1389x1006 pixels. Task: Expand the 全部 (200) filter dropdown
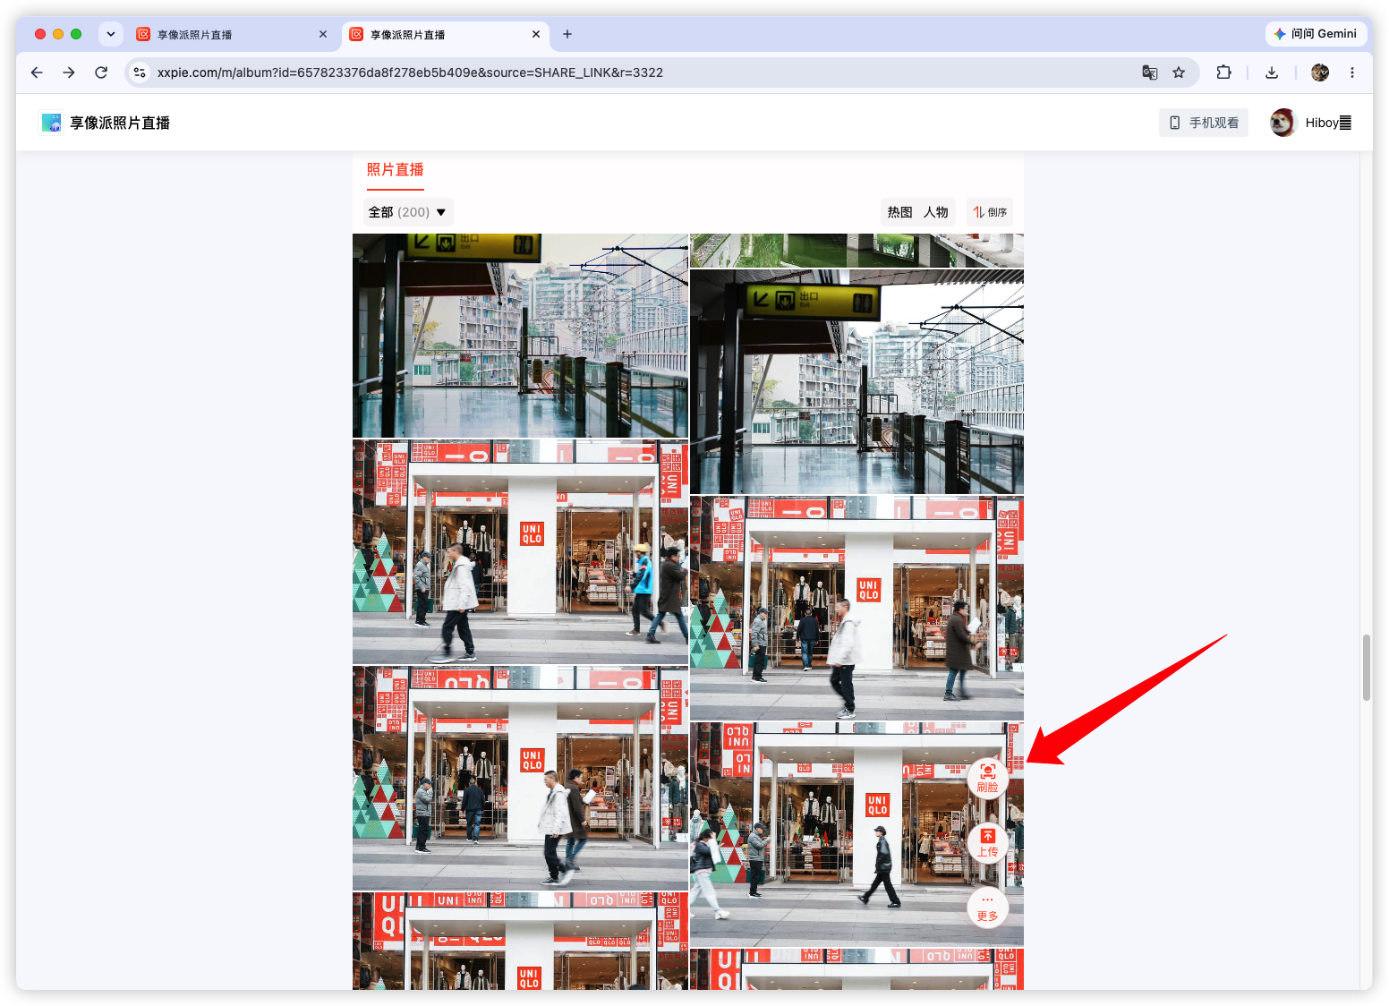(407, 212)
